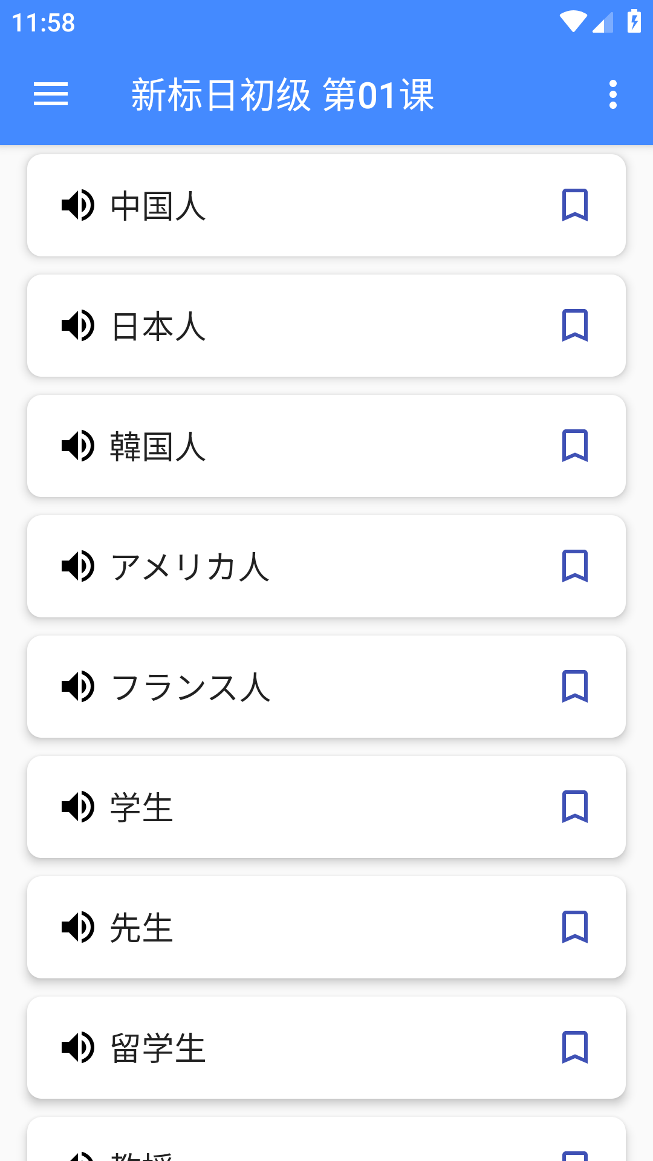Toggle bookmark for 日本人
Screen dimensions: 653x1161
click(x=574, y=325)
